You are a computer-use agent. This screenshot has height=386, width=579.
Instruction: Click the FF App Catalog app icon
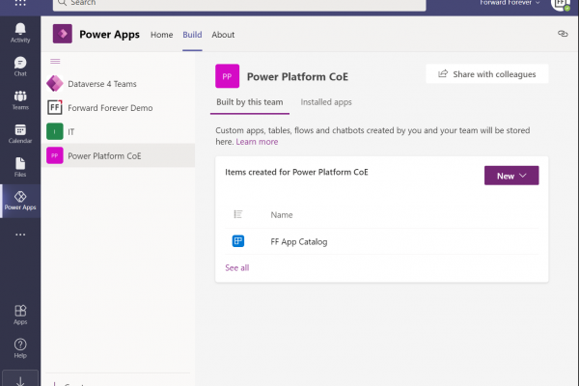click(238, 241)
